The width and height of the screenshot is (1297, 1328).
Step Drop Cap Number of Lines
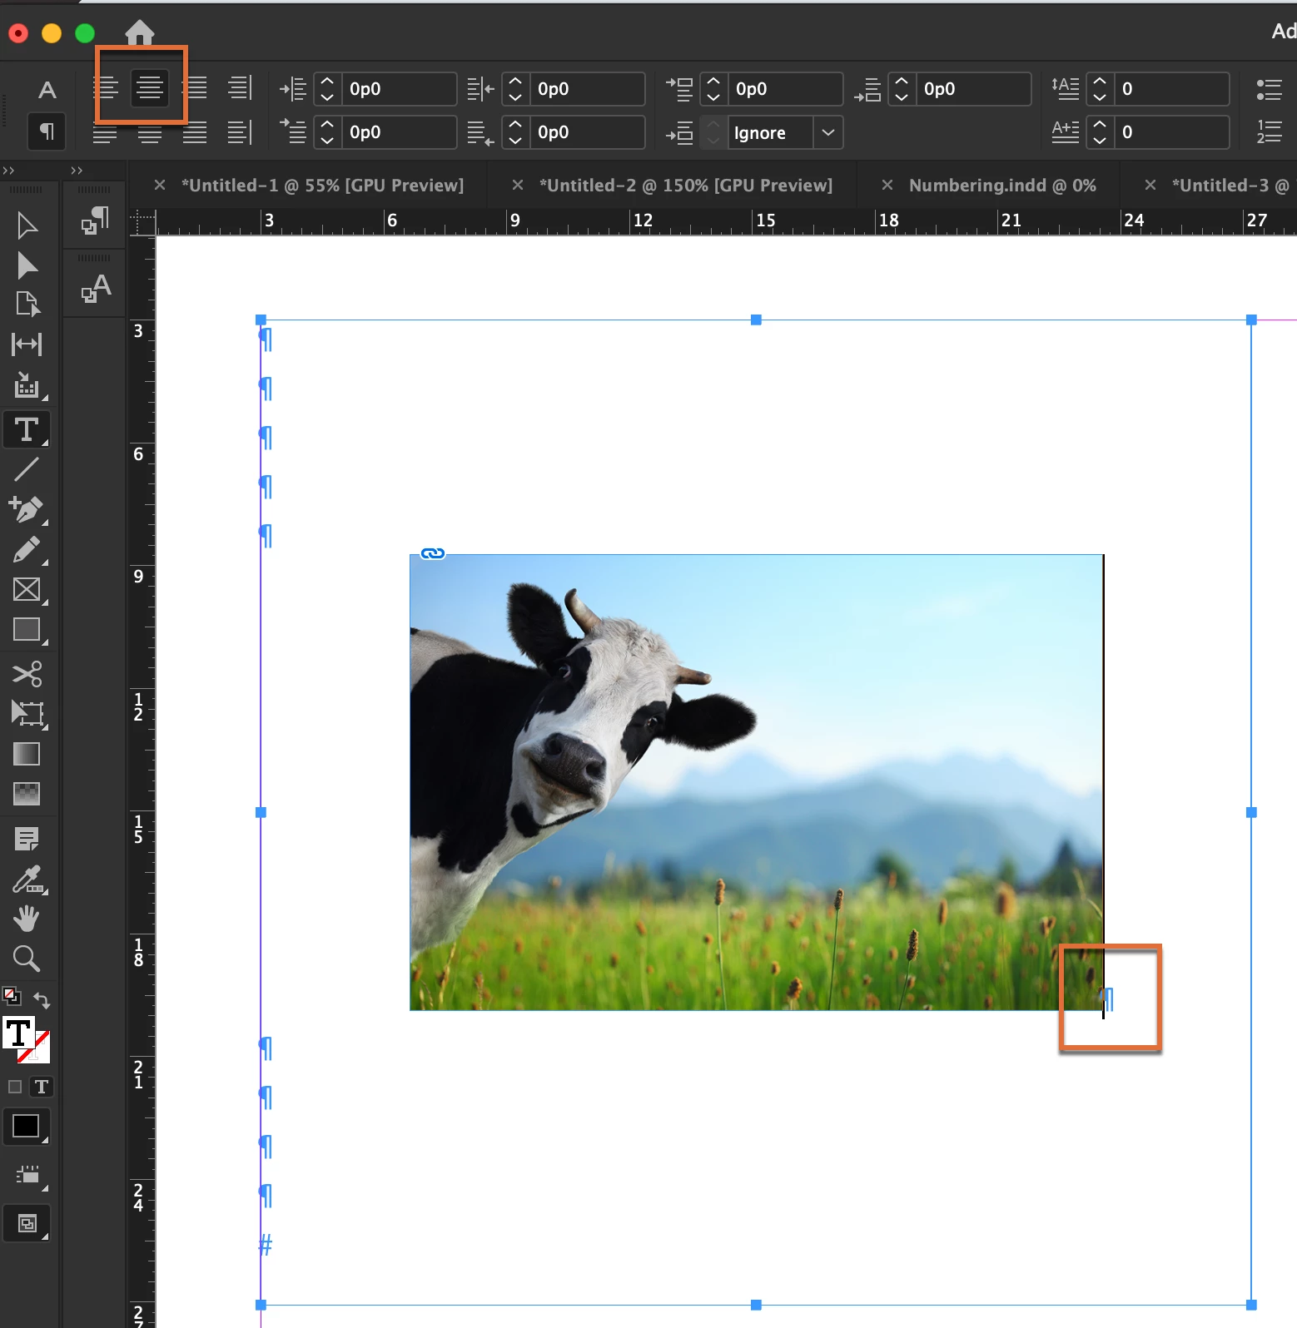(x=1100, y=88)
